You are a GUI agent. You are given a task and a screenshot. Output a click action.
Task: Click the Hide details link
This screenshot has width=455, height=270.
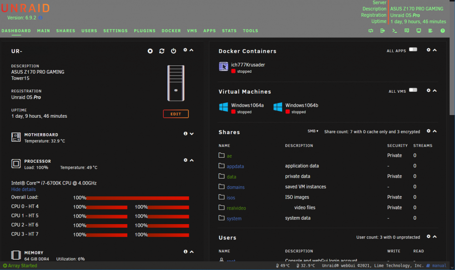click(24, 190)
